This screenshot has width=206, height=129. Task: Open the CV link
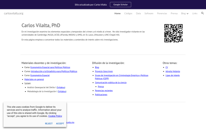(x=167, y=67)
